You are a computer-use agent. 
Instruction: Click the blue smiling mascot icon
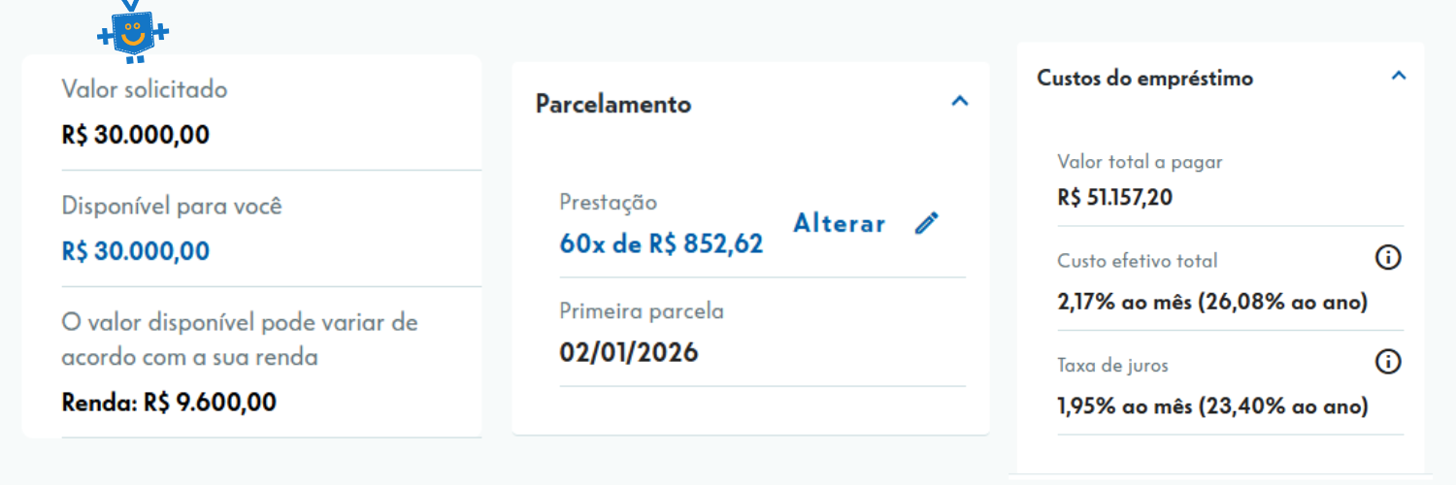pyautogui.click(x=133, y=31)
